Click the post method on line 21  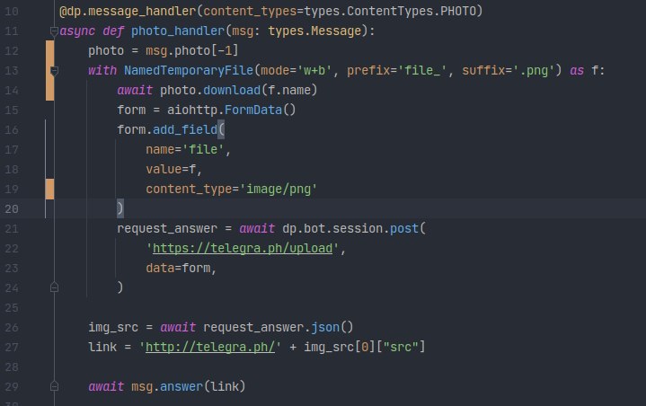[404, 228]
